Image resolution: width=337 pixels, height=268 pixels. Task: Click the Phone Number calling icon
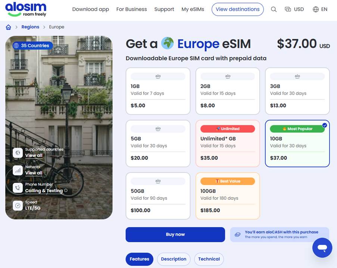coord(18,188)
